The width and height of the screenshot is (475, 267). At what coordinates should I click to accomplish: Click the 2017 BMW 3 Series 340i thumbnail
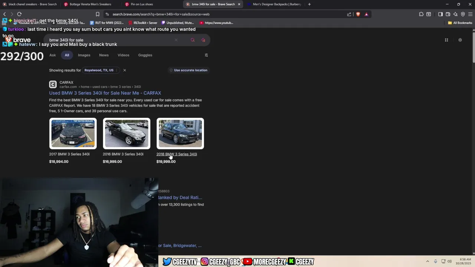point(73,133)
